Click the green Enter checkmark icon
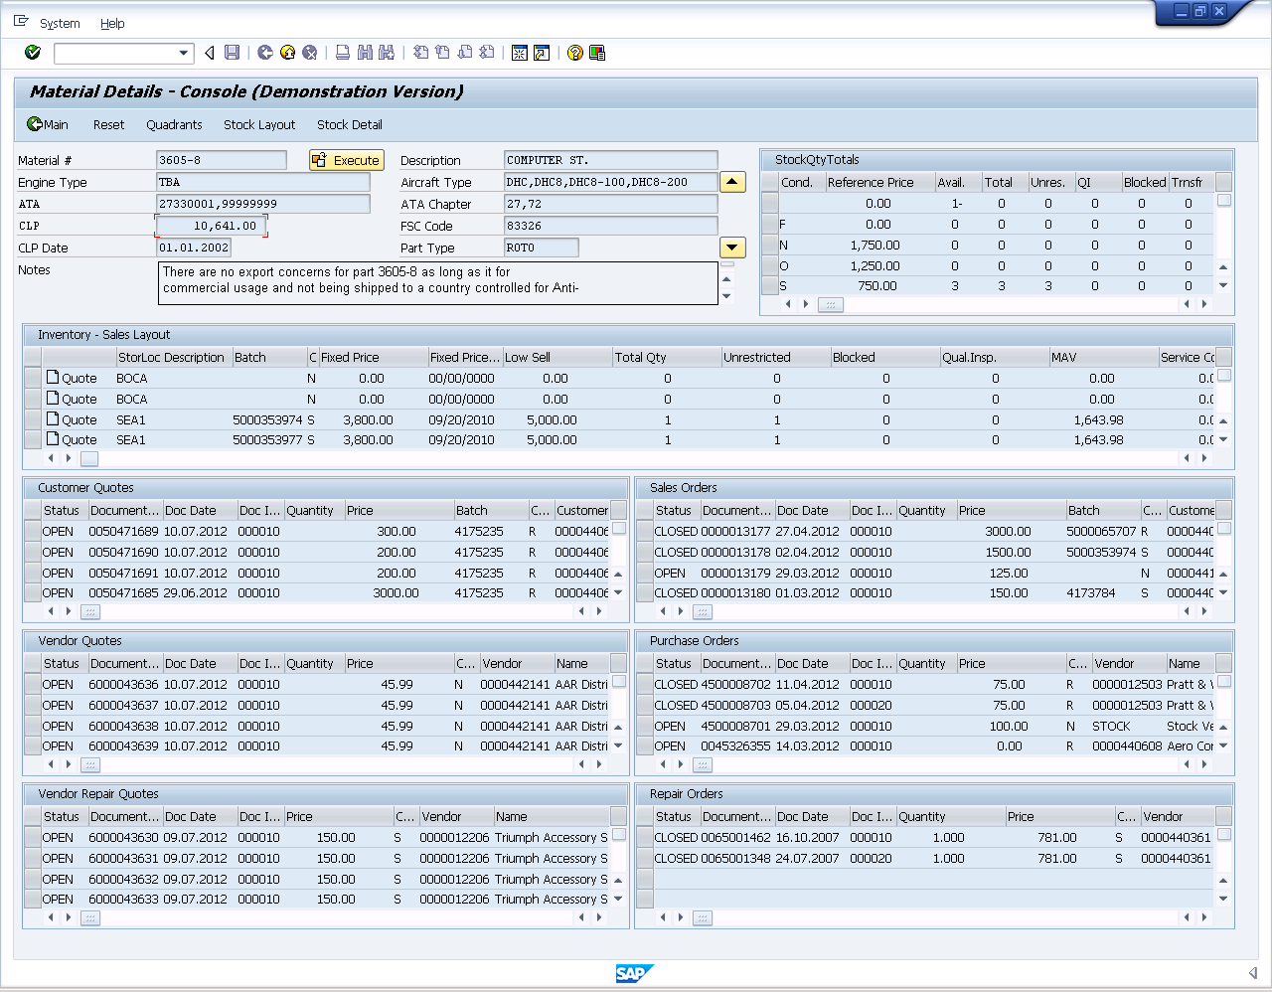 (x=31, y=53)
